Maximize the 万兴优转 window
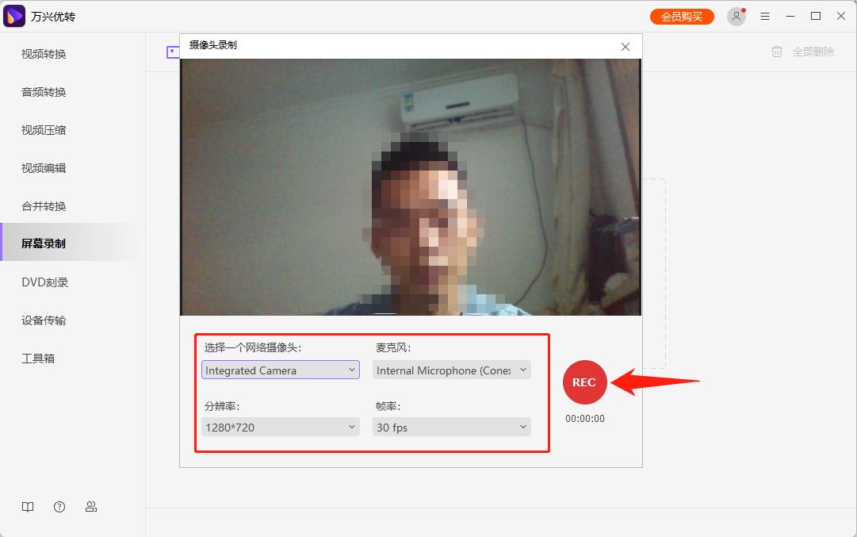This screenshot has height=537, width=857. pyautogui.click(x=816, y=17)
